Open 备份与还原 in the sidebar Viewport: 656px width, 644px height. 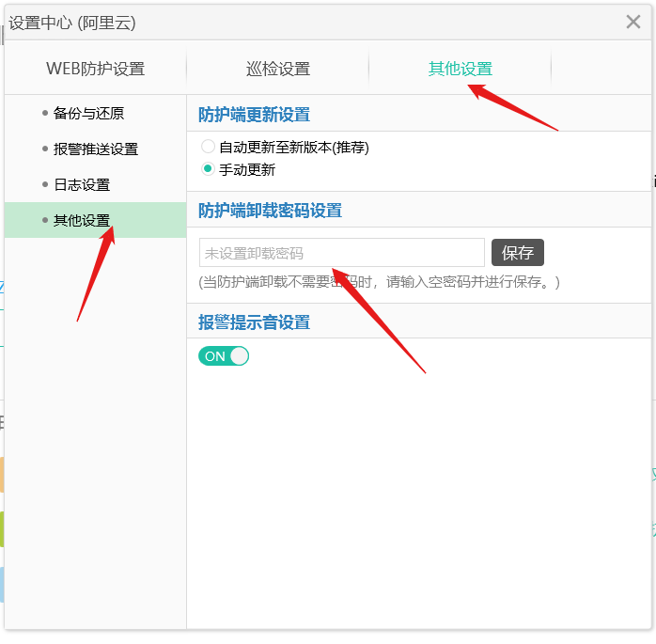pyautogui.click(x=88, y=113)
